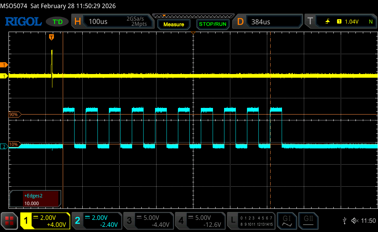Open trigger settings showing 1.04V
The height and width of the screenshot is (232, 378).
(342, 22)
